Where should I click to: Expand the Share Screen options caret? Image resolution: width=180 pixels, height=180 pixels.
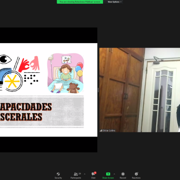tap(114, 174)
